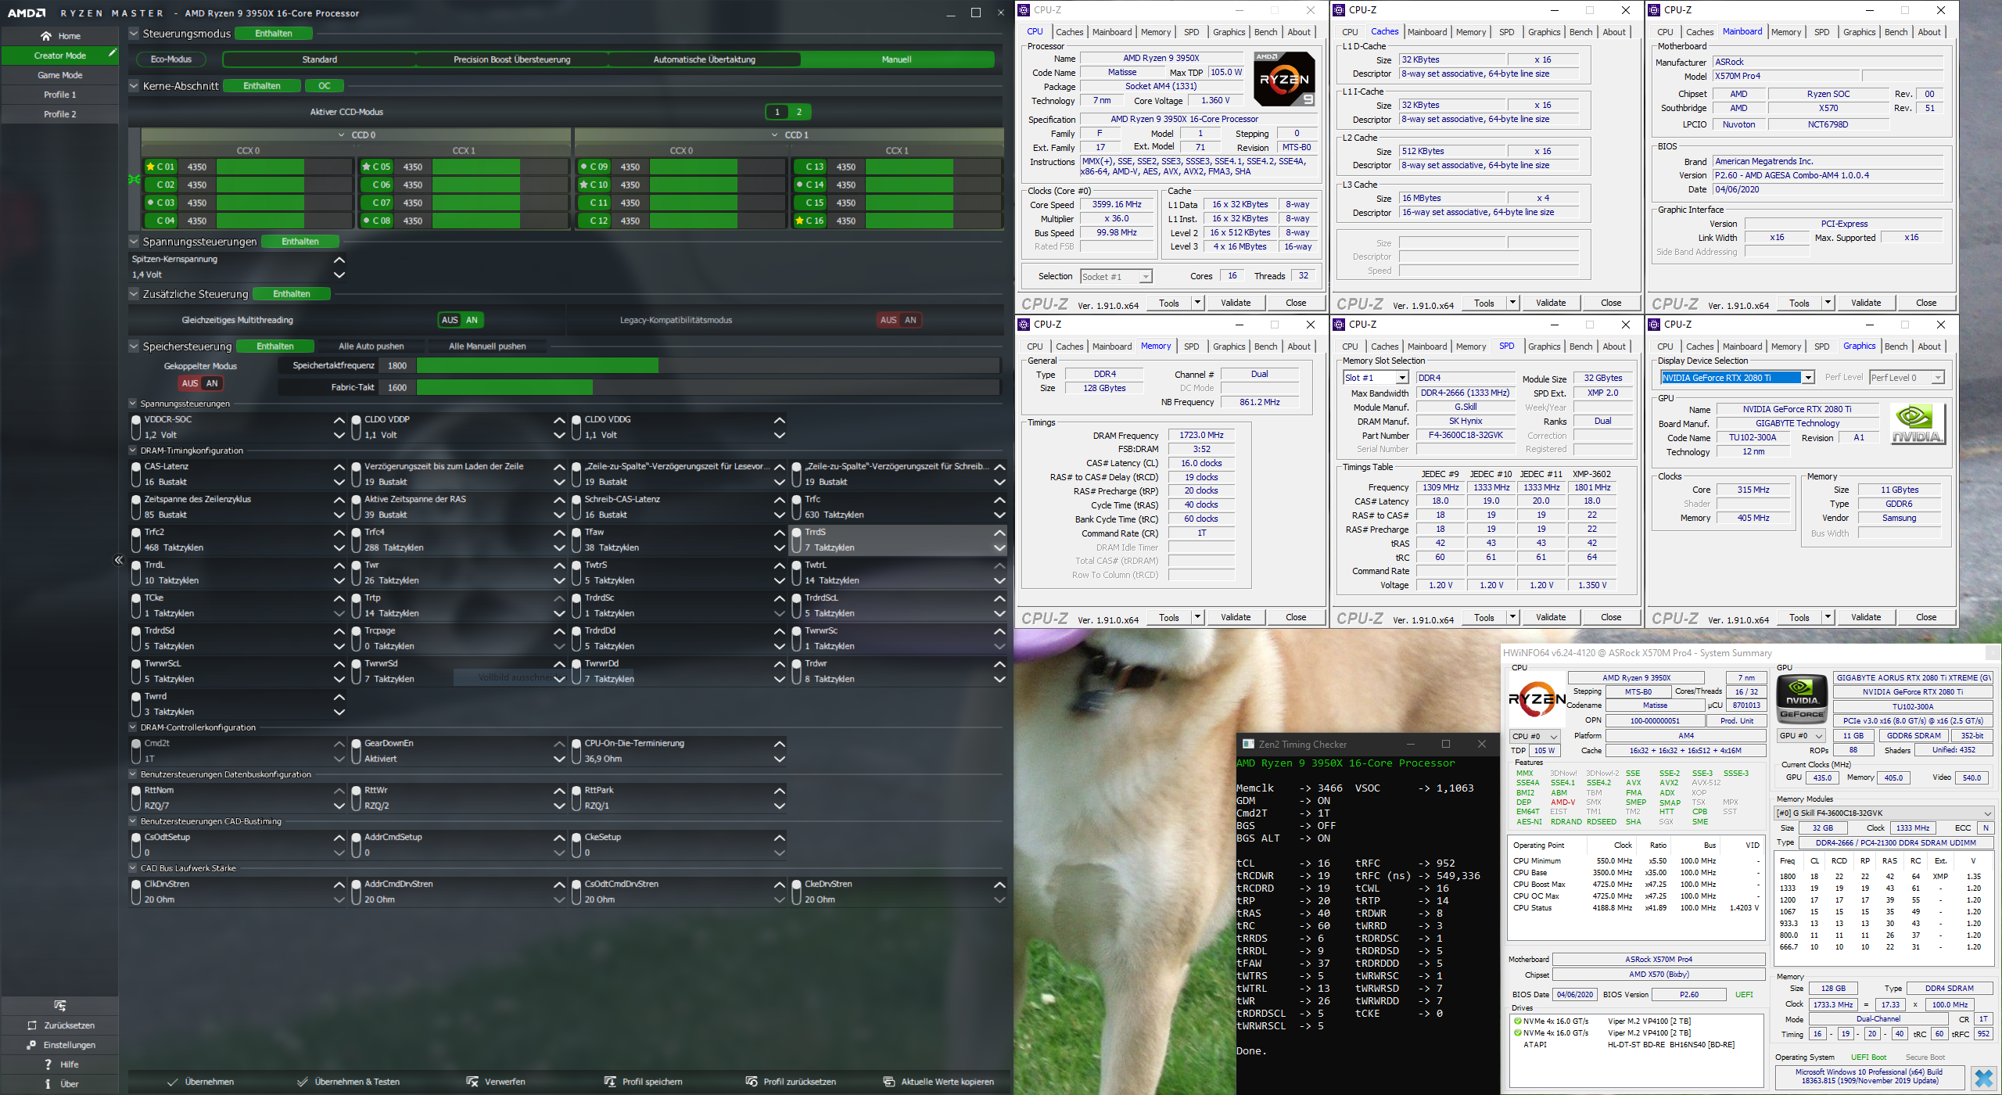Click the sidebar collapse double-arrow icon

(x=119, y=560)
